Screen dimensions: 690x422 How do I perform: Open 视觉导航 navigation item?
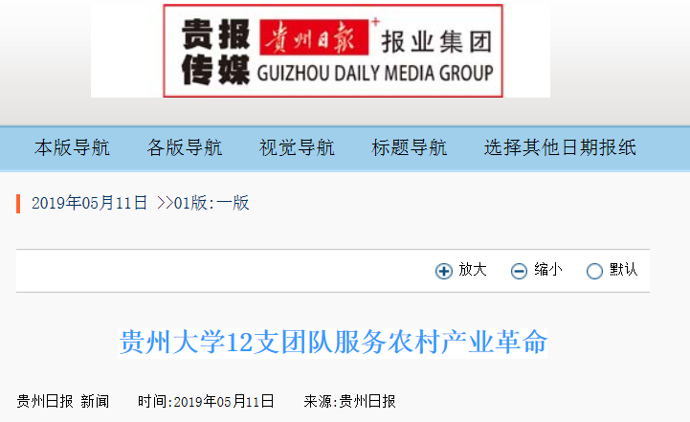tap(297, 148)
